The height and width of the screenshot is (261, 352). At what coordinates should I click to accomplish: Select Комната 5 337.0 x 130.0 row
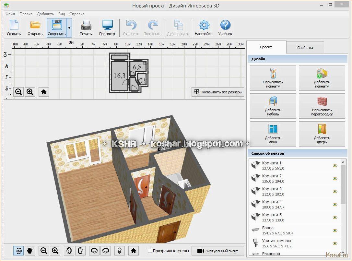295,218
